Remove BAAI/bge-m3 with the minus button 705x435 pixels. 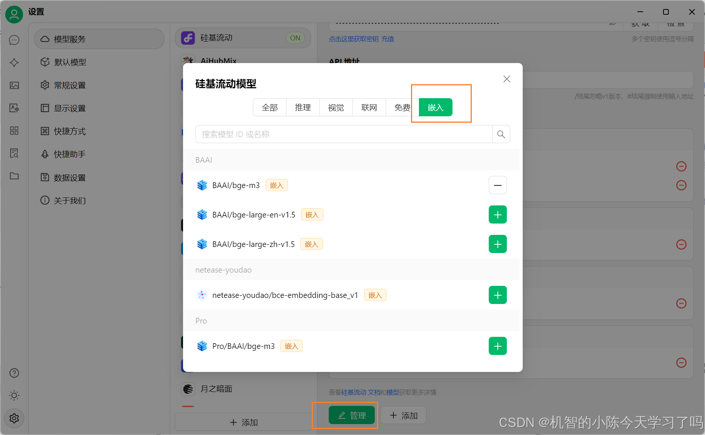click(x=498, y=185)
